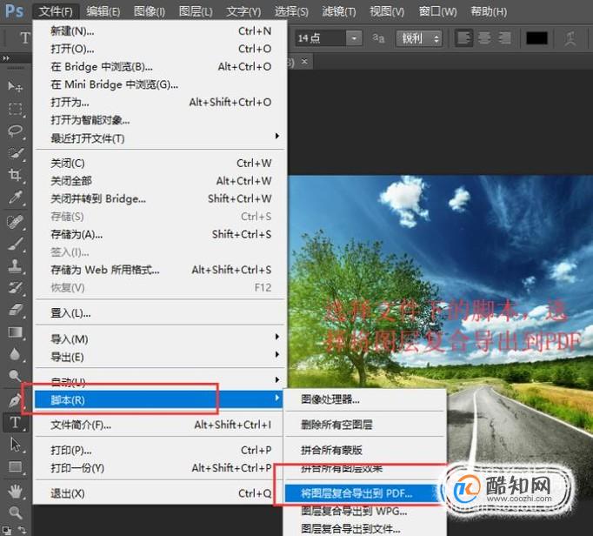593x536 pixels.
Task: Select the Move tool
Action: pyautogui.click(x=15, y=87)
